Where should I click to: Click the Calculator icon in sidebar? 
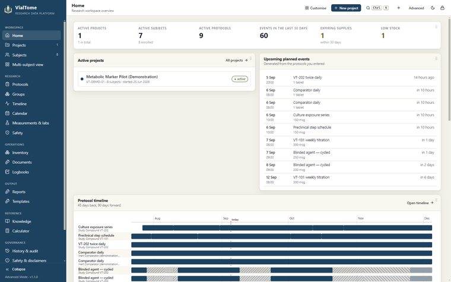8,231
